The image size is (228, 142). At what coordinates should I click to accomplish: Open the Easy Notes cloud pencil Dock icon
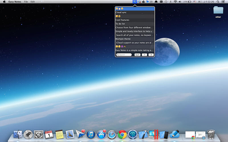tap(175, 134)
